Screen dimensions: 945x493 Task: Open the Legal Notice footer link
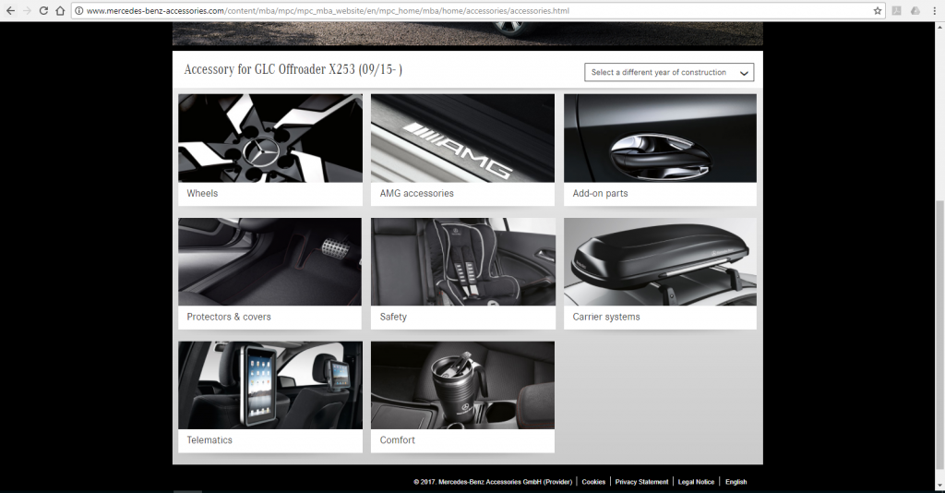click(x=696, y=482)
